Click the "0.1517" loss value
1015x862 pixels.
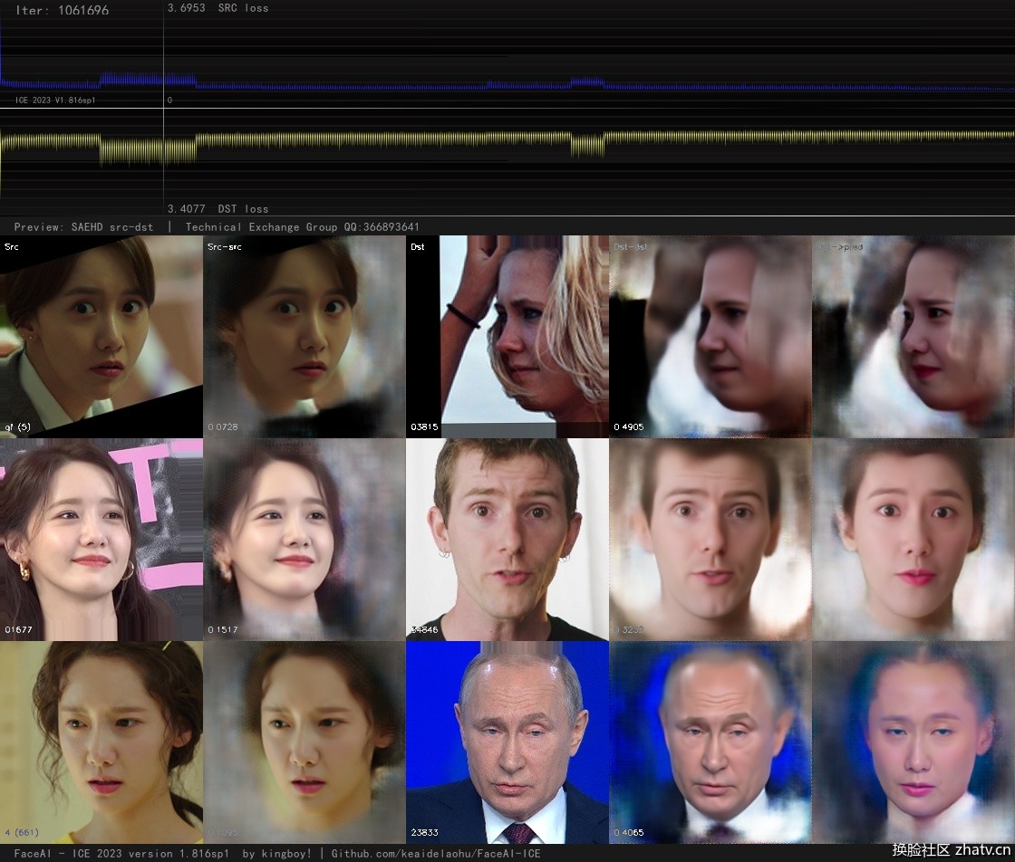click(223, 629)
